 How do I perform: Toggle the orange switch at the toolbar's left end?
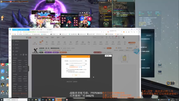(x=41, y=42)
